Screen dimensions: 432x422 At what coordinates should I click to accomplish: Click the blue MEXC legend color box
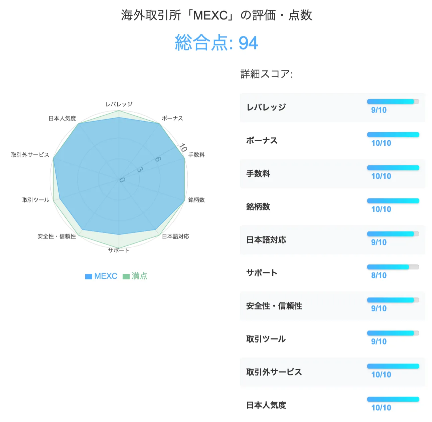click(x=89, y=276)
